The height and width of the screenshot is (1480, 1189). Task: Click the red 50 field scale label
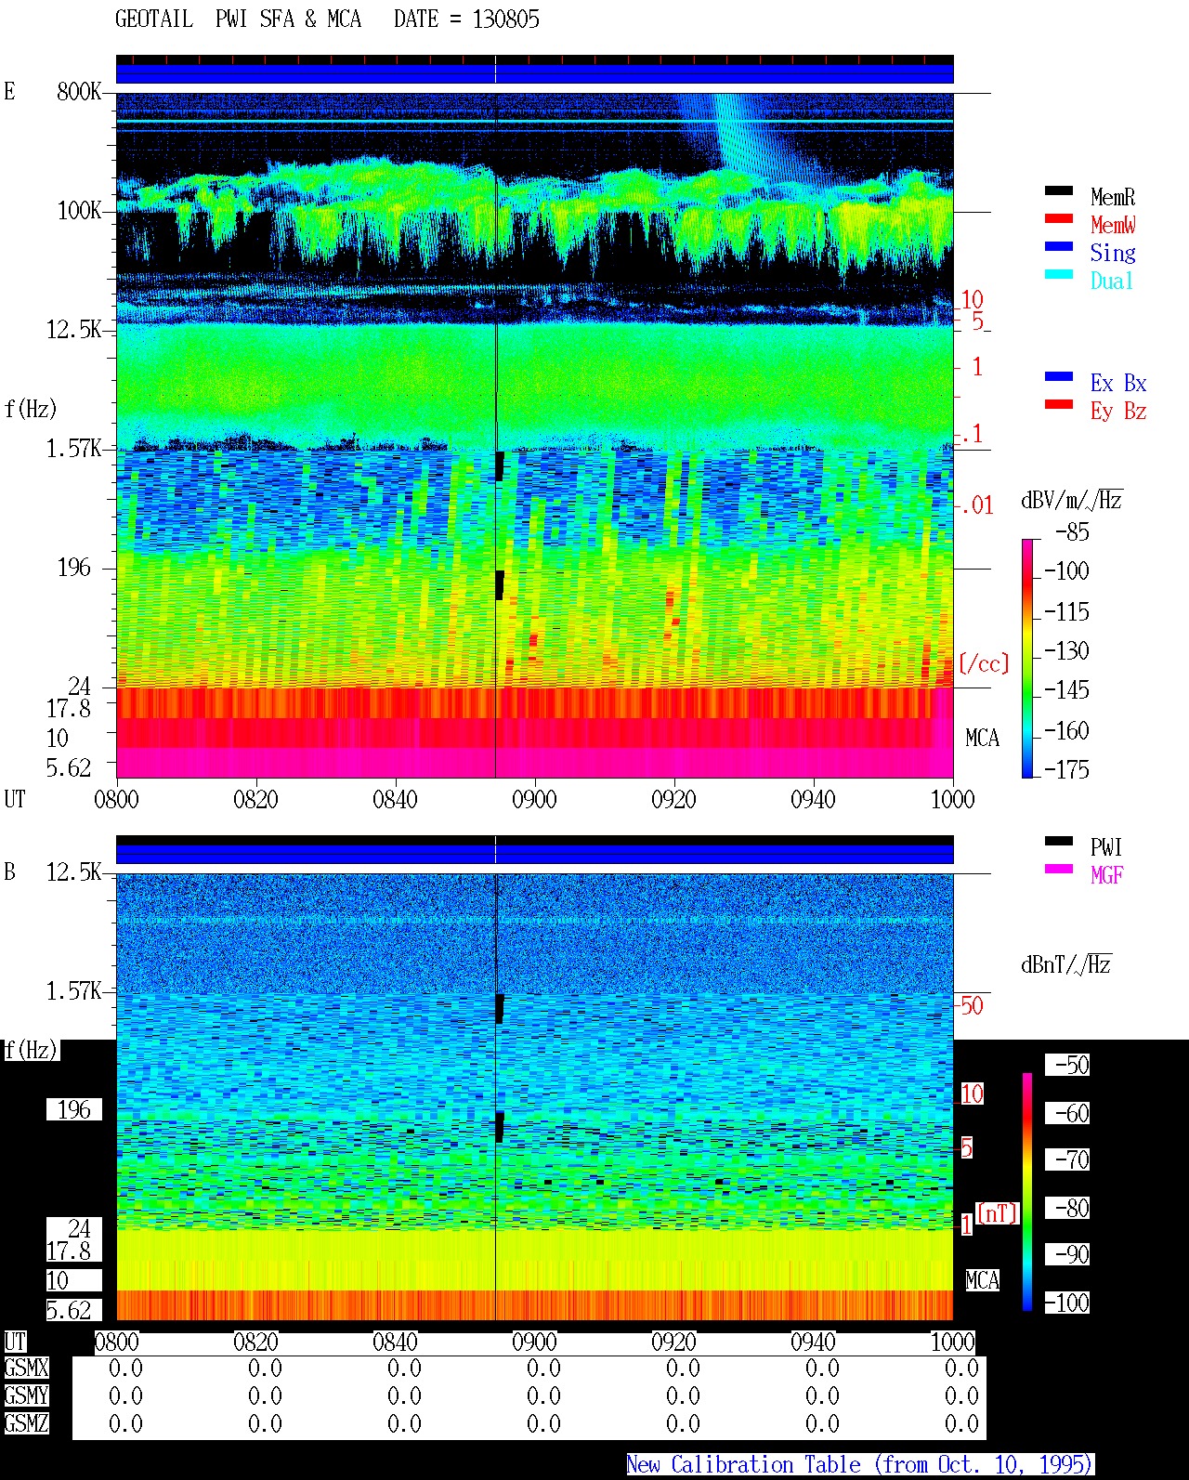972,1005
